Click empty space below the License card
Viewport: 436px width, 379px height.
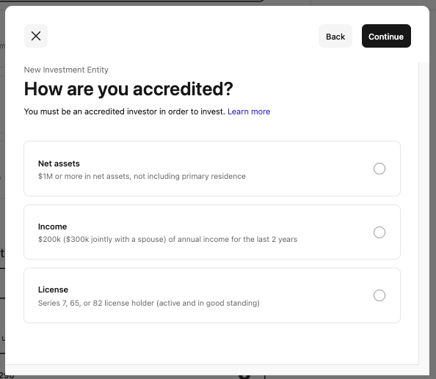(x=212, y=344)
